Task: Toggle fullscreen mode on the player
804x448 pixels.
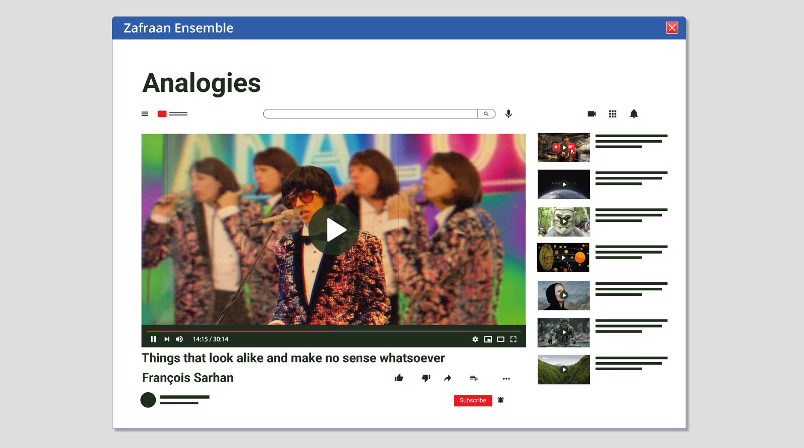Action: (513, 340)
